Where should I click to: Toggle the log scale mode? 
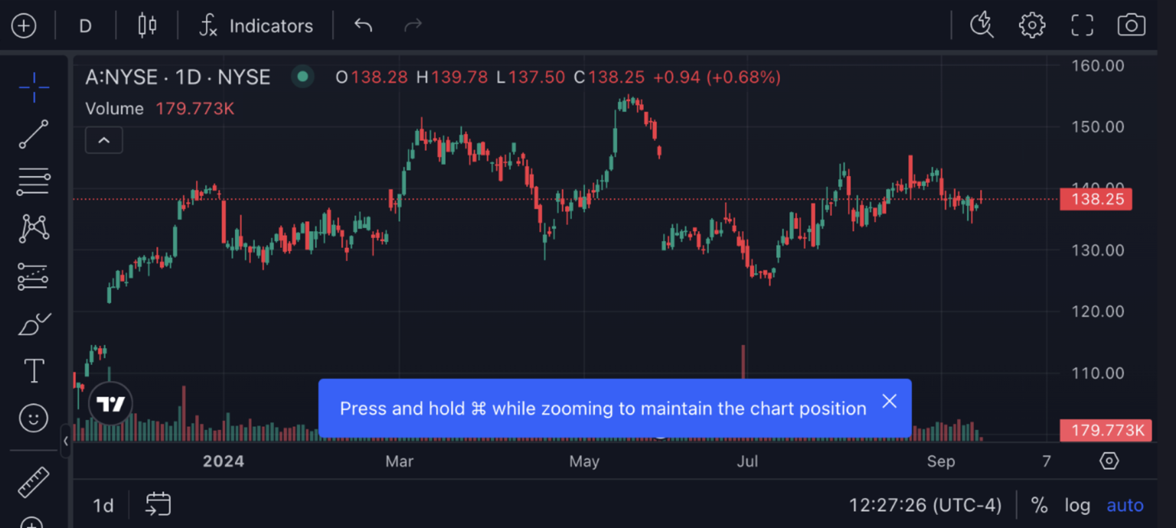[x=1077, y=505]
